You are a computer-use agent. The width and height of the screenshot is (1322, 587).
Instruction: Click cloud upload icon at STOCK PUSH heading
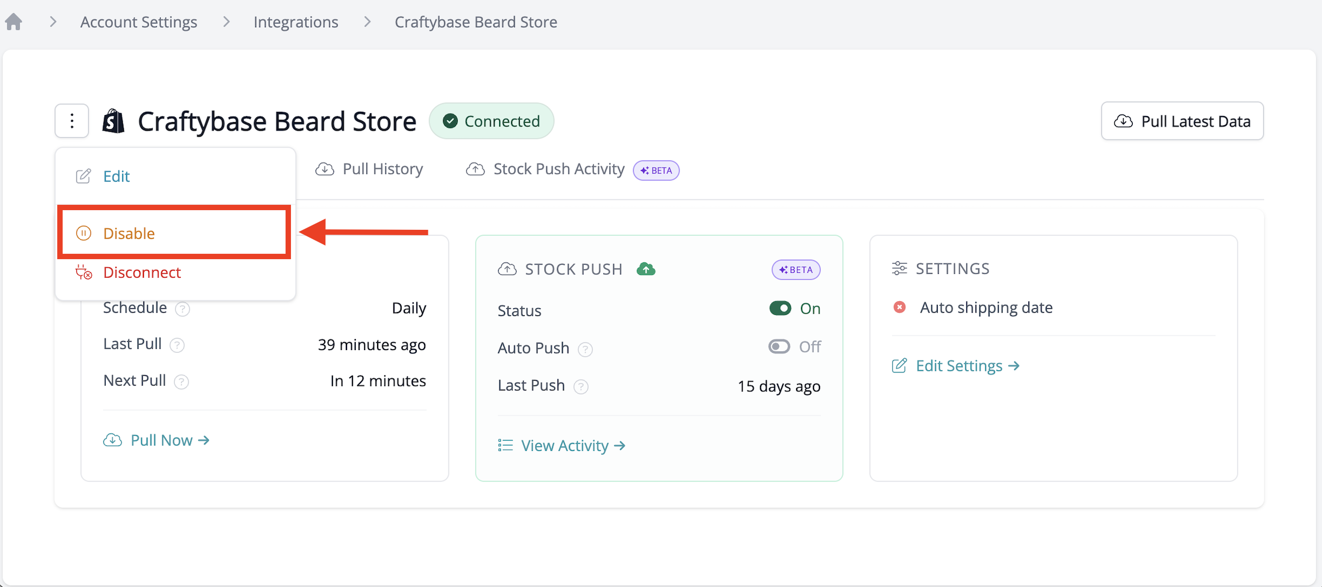[x=507, y=269]
